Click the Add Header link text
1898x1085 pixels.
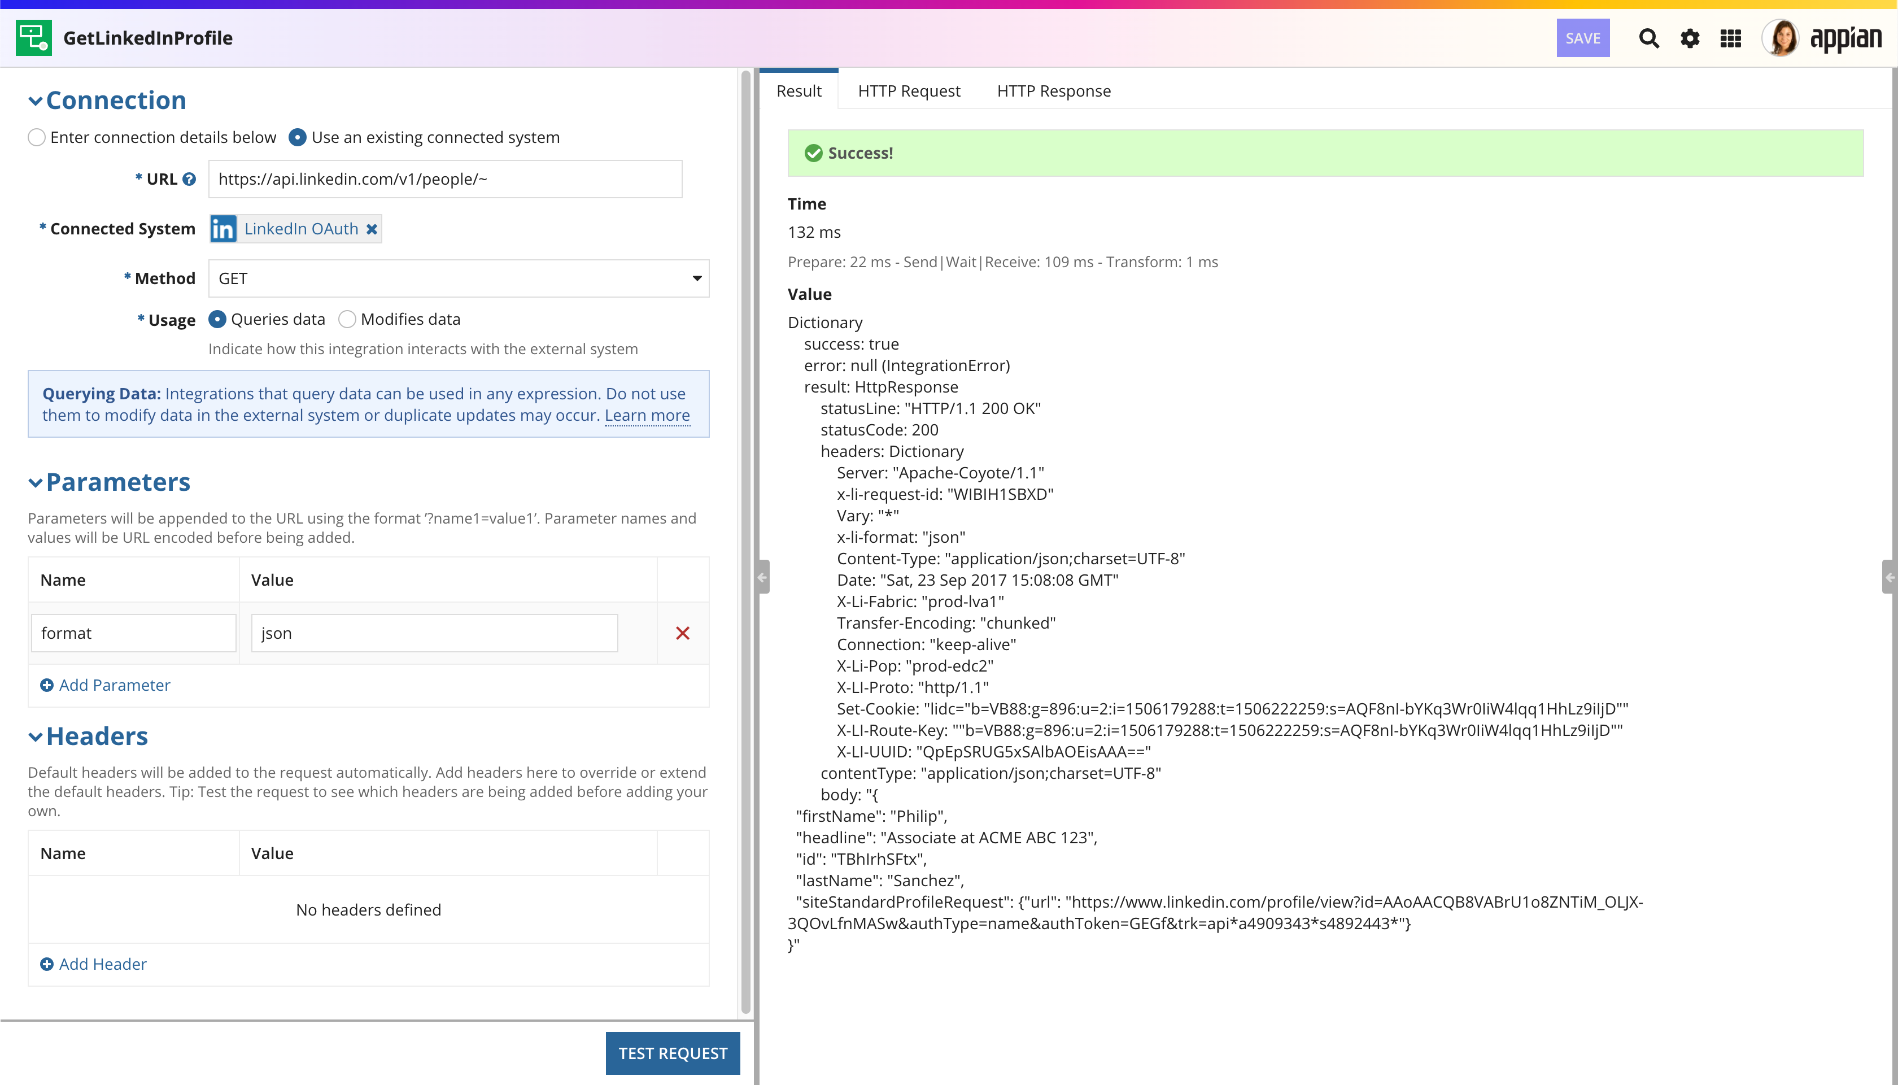(x=103, y=964)
